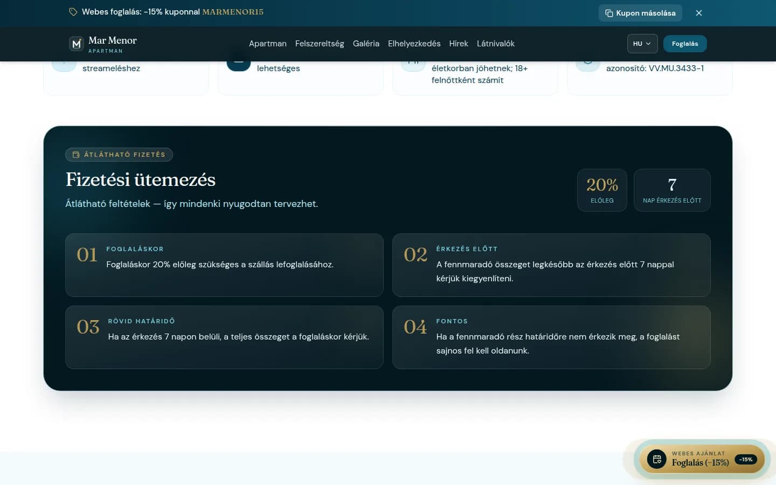776x485 pixels.
Task: Click the 7 nap érkezés előtt card
Action: 672,190
